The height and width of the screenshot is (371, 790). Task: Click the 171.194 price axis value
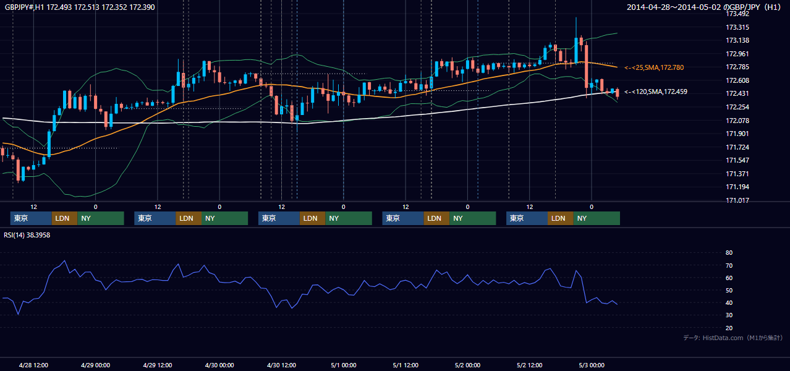pos(737,187)
